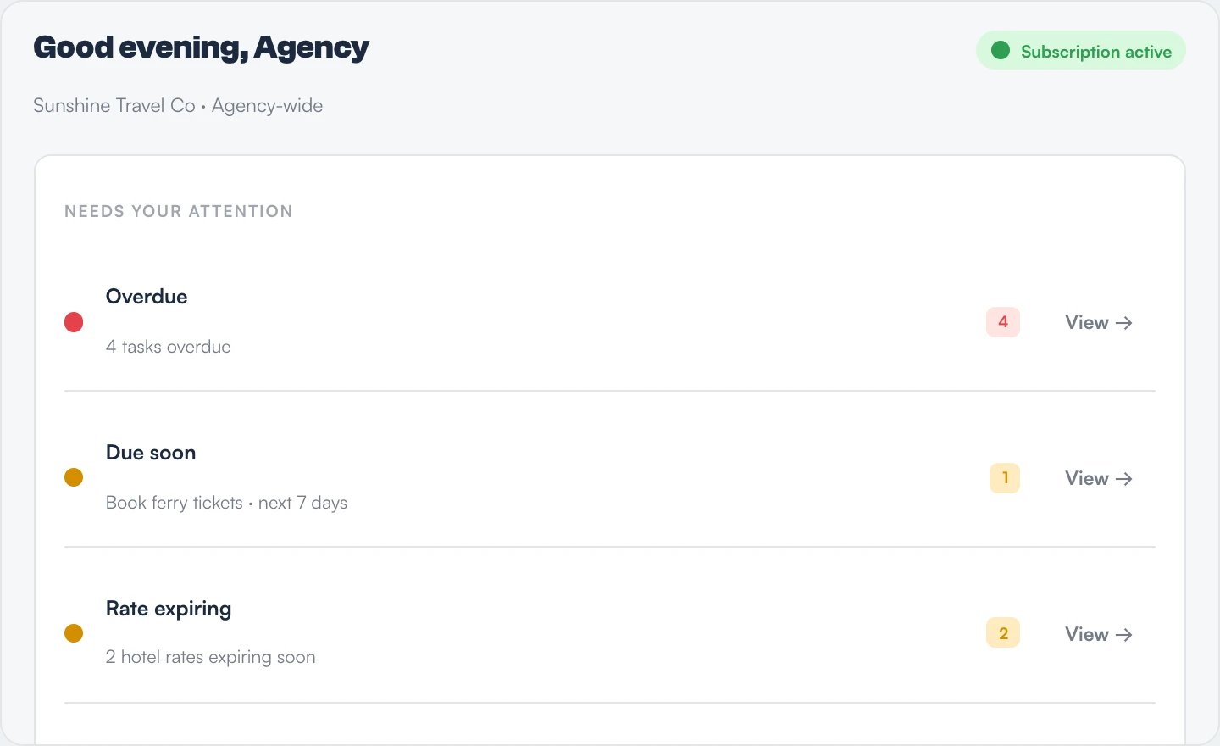Click the 'Book ferry tickets' task text
The width and height of the screenshot is (1220, 746).
(x=175, y=503)
